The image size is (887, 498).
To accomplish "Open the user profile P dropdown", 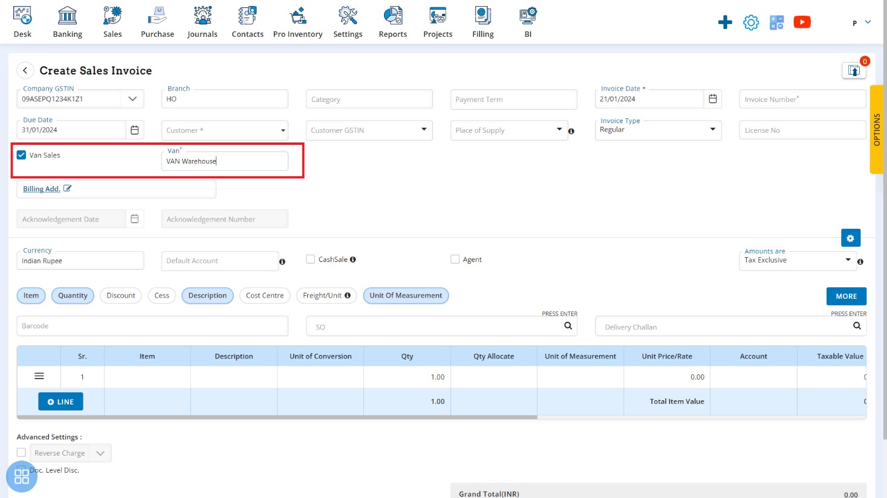I will (x=862, y=22).
